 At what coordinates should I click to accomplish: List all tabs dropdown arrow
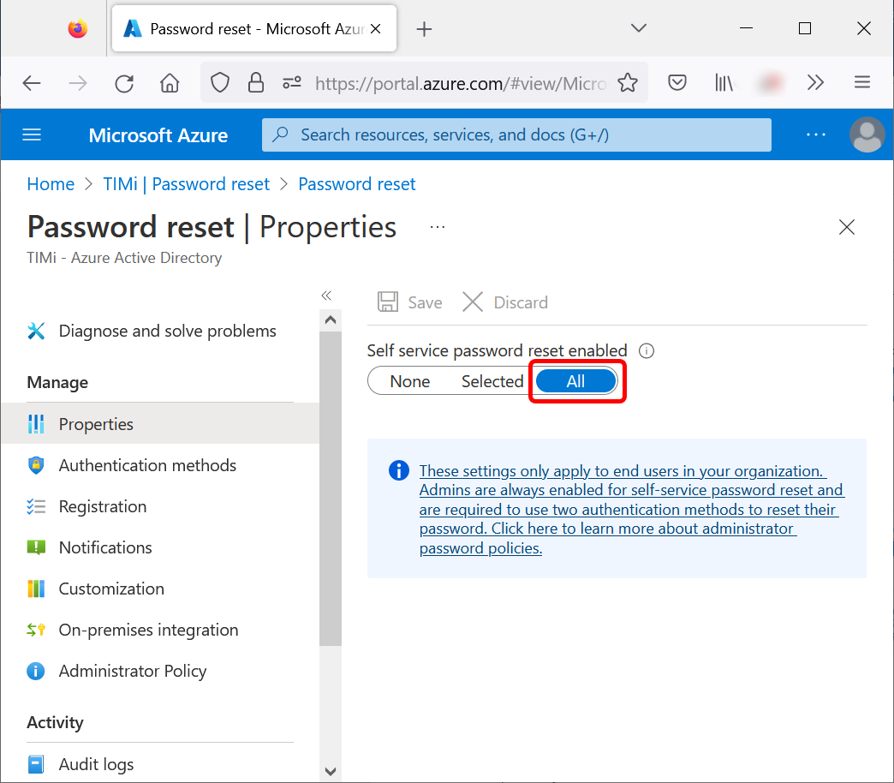pos(639,28)
